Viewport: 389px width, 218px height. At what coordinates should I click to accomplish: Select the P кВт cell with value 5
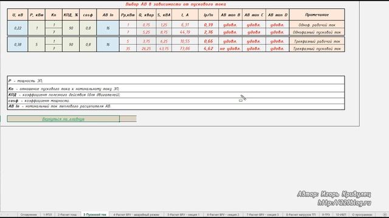36,44
